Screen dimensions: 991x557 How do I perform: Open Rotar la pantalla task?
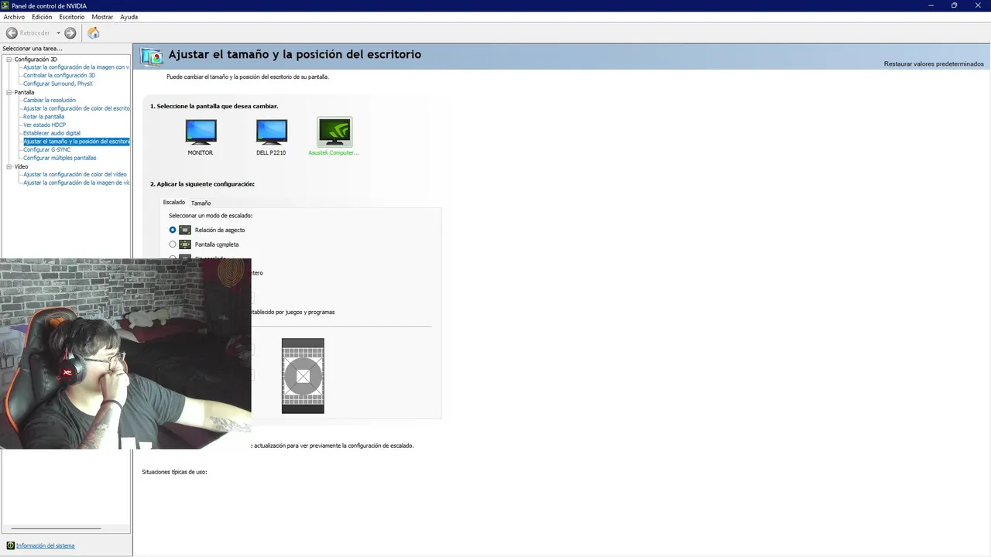pyautogui.click(x=43, y=117)
